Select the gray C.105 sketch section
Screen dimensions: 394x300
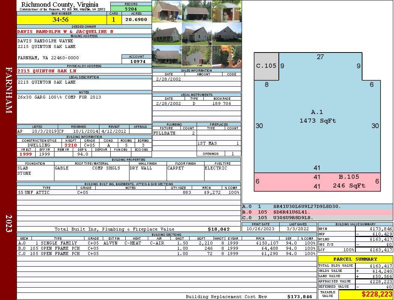pos(266,66)
